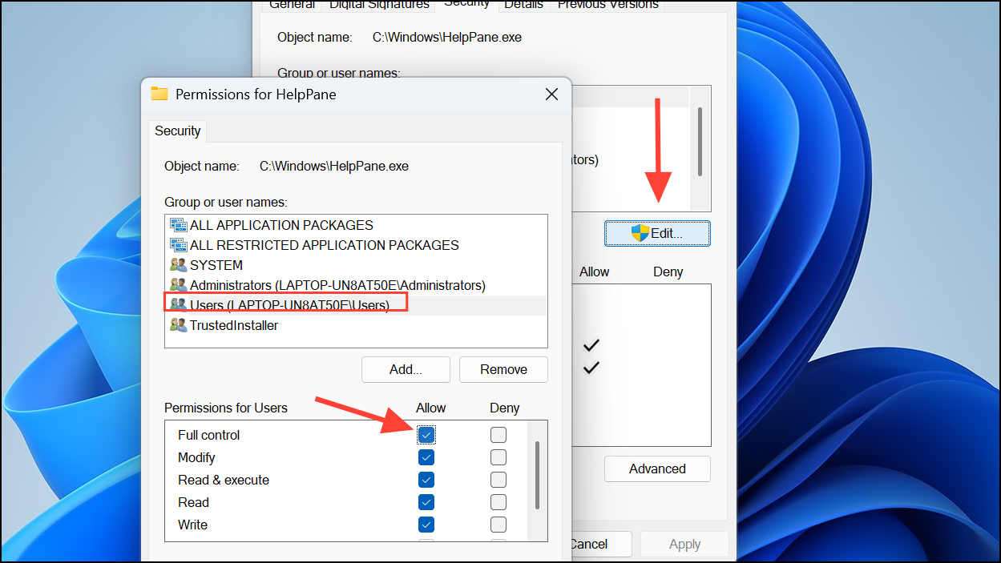Select the ALL RESTRICTED APPLICATION PACKAGES icon

coord(178,245)
